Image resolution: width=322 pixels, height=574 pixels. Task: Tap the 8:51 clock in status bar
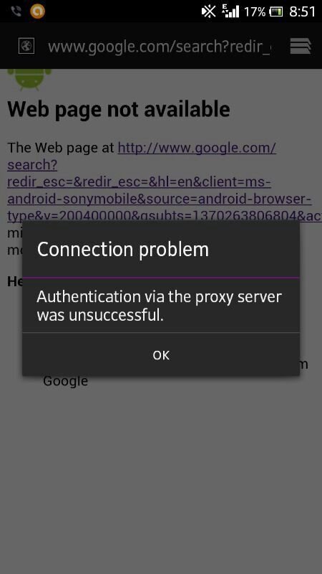(302, 11)
